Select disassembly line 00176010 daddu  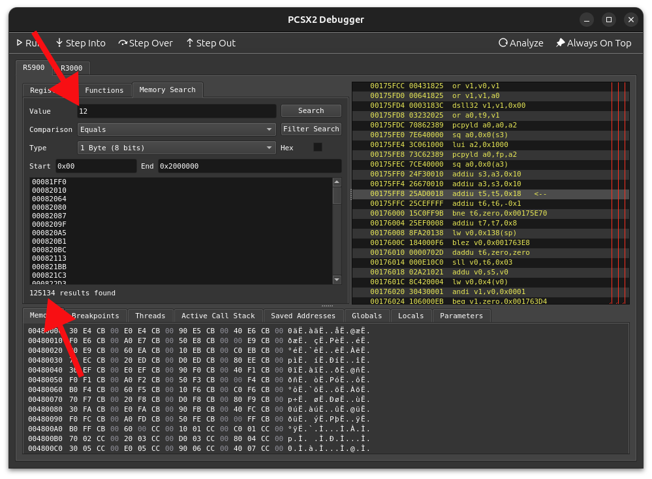coord(491,252)
